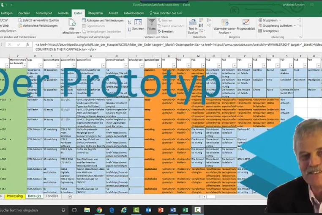The height and width of the screenshot is (215, 322).
Task: Open the Tabelle1 sheet tab
Action: click(x=52, y=196)
